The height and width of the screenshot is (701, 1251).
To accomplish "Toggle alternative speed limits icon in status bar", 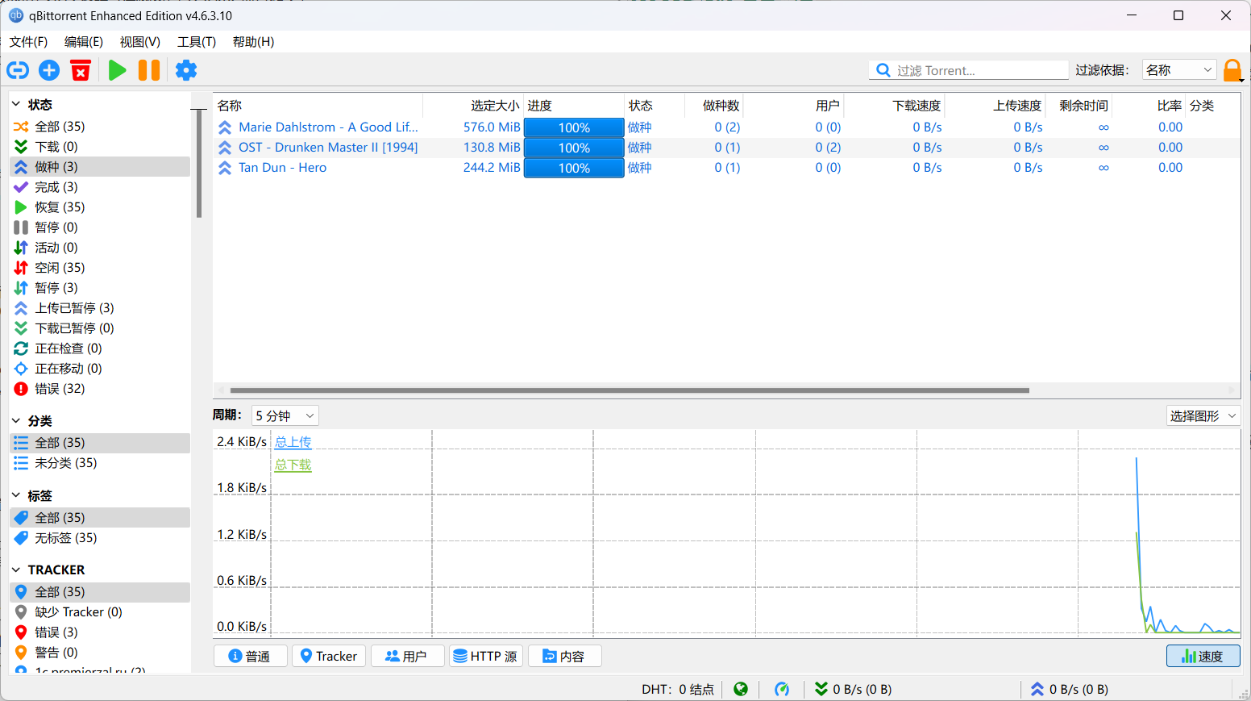I will pyautogui.click(x=781, y=689).
